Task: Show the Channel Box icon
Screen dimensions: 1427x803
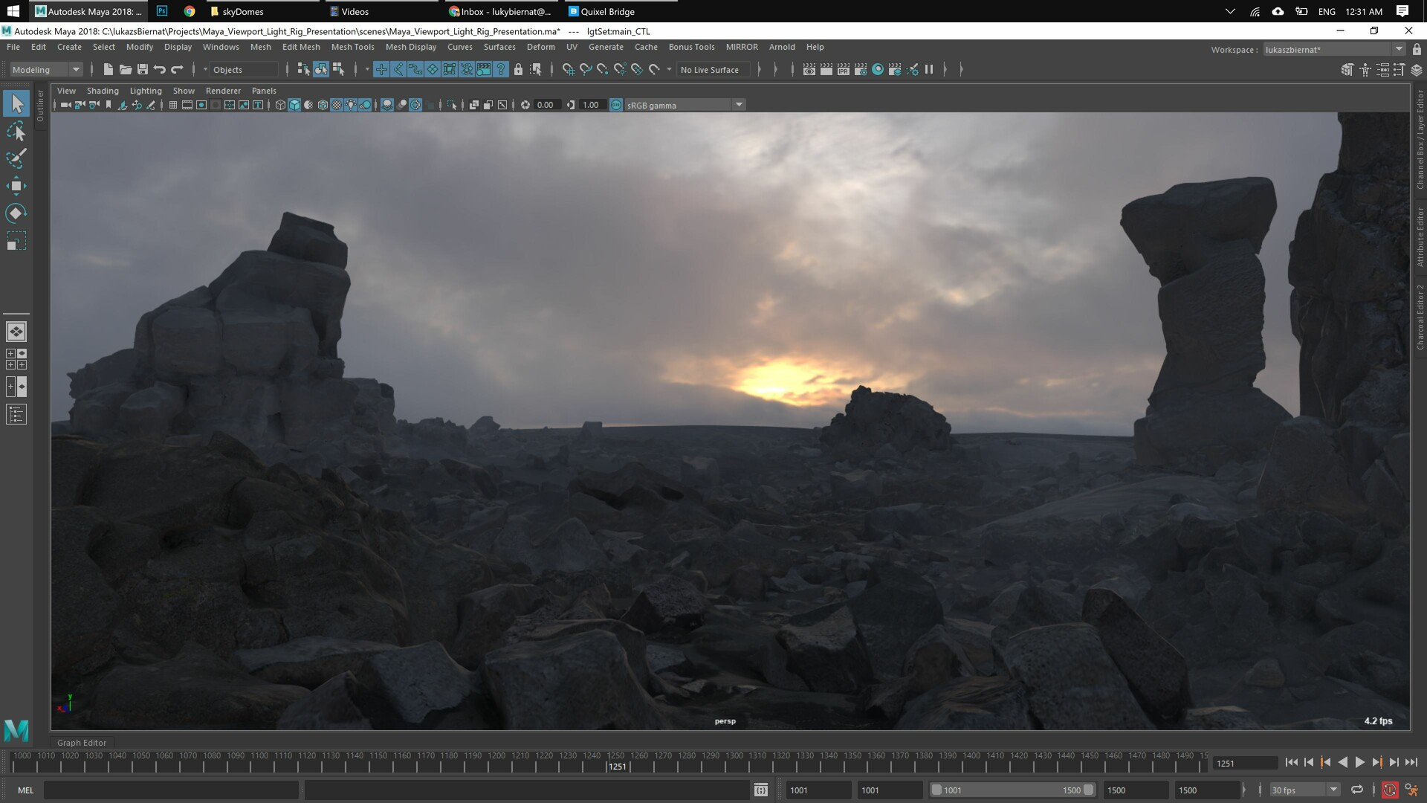Action: (x=1417, y=70)
